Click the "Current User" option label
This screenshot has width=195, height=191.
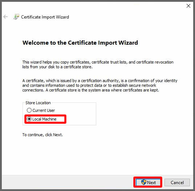tap(44, 110)
